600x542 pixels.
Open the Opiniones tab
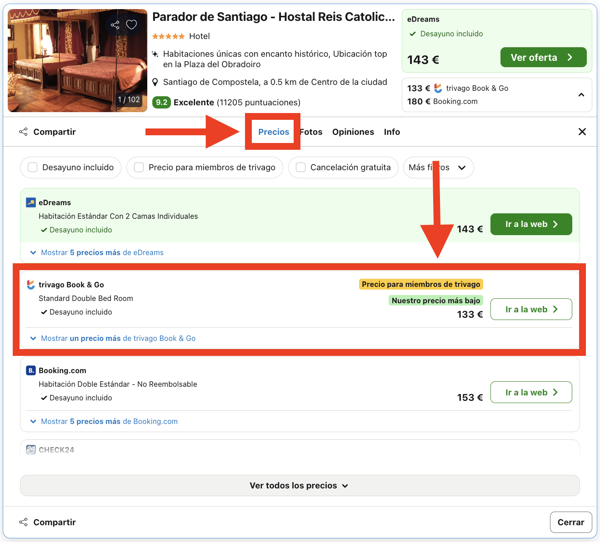pos(353,132)
